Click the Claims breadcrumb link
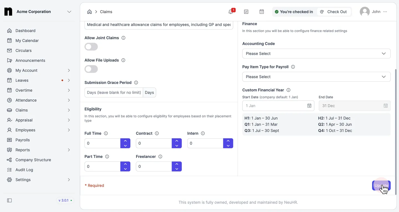 click(x=106, y=12)
